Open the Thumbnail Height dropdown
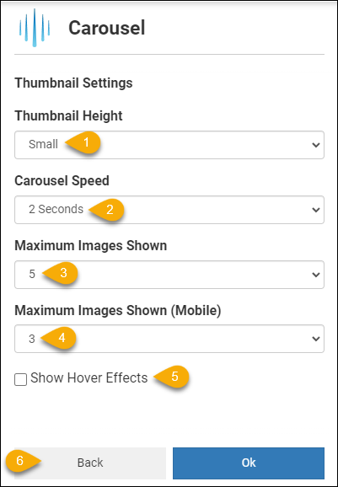The width and height of the screenshot is (338, 487). [169, 145]
